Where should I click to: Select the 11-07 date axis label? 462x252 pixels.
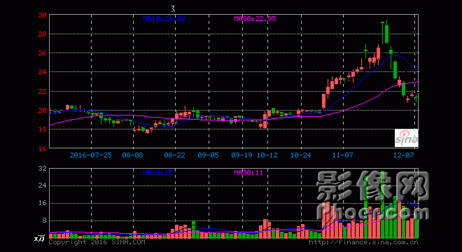tap(343, 155)
